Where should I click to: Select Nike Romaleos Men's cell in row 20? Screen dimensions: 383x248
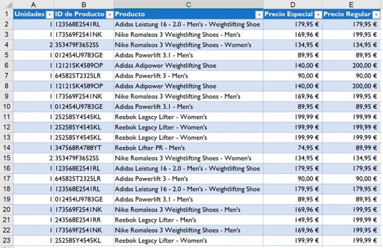[189, 210]
